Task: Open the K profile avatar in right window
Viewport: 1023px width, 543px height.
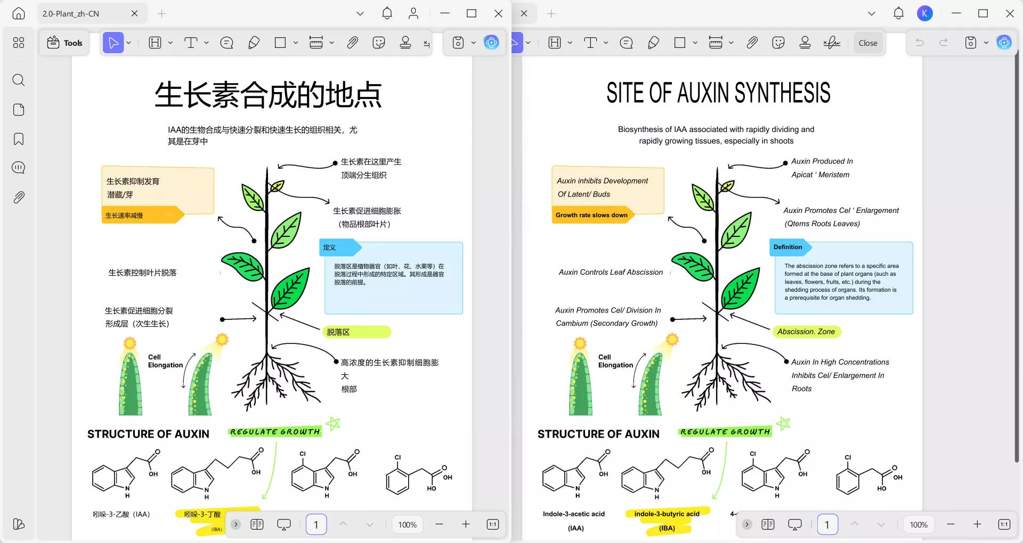Action: click(925, 13)
